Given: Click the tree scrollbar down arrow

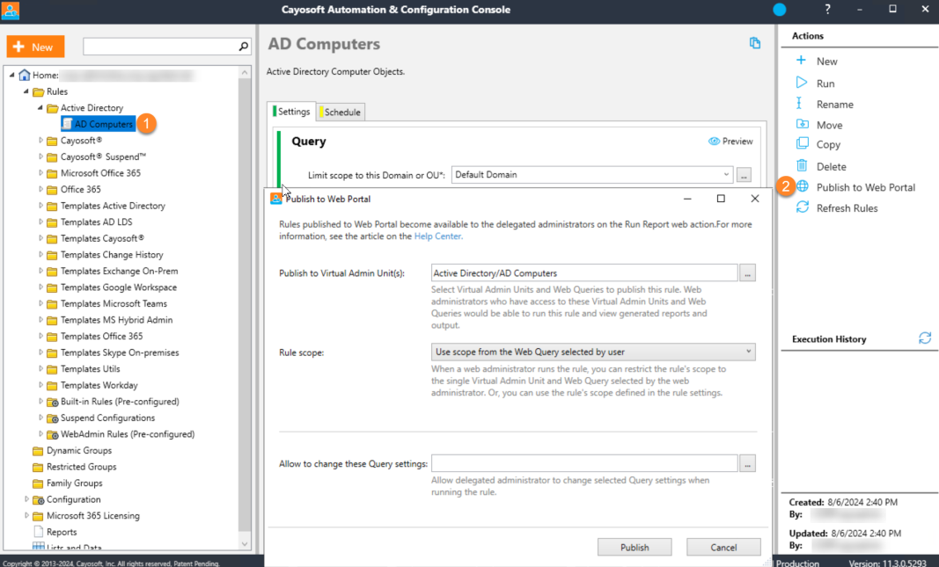Looking at the screenshot, I should [245, 543].
